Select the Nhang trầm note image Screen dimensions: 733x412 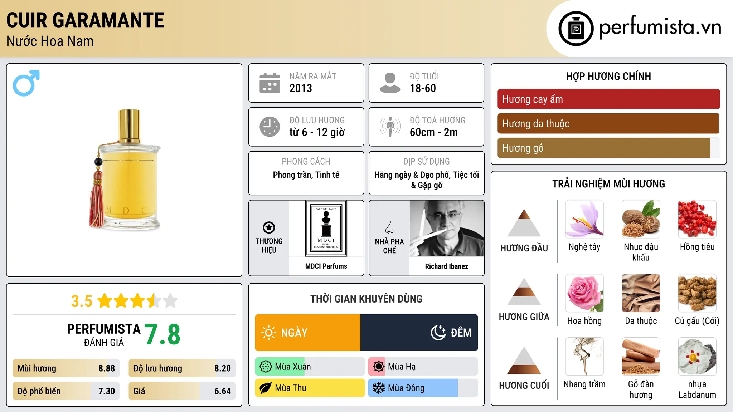click(x=584, y=357)
